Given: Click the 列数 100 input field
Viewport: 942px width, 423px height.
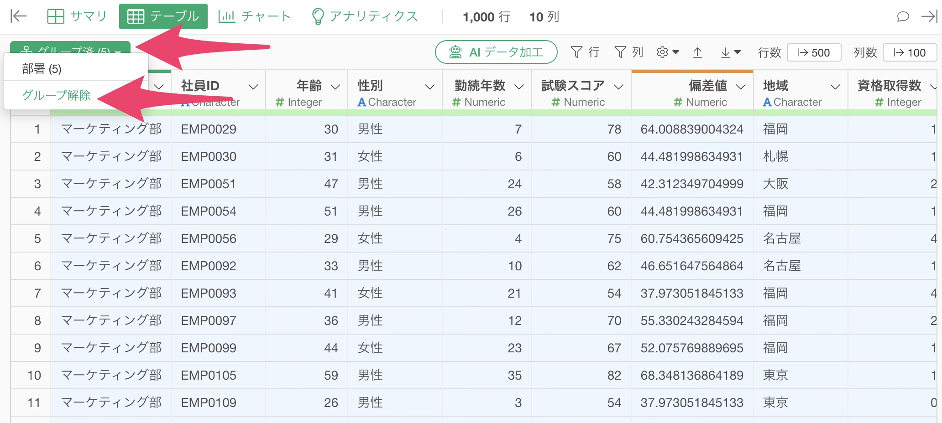Looking at the screenshot, I should (x=910, y=53).
